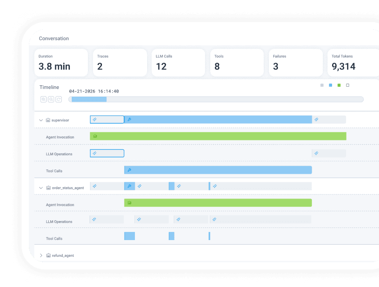Select the supervisor Agent Invocation green bar
Image resolution: width=379 pixels, height=287 pixels.
pyautogui.click(x=218, y=136)
